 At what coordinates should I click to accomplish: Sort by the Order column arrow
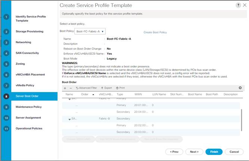tap(93, 95)
